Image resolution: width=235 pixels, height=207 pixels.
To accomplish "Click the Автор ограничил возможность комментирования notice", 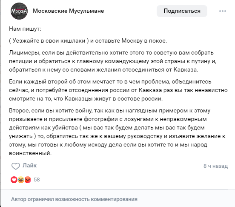I will (74, 199).
